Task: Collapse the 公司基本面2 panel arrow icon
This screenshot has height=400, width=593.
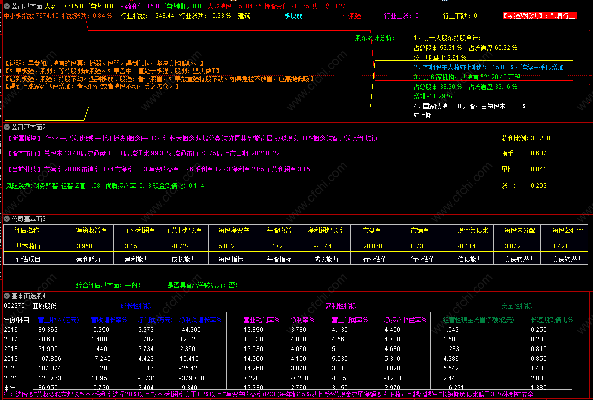Action: pos(7,127)
